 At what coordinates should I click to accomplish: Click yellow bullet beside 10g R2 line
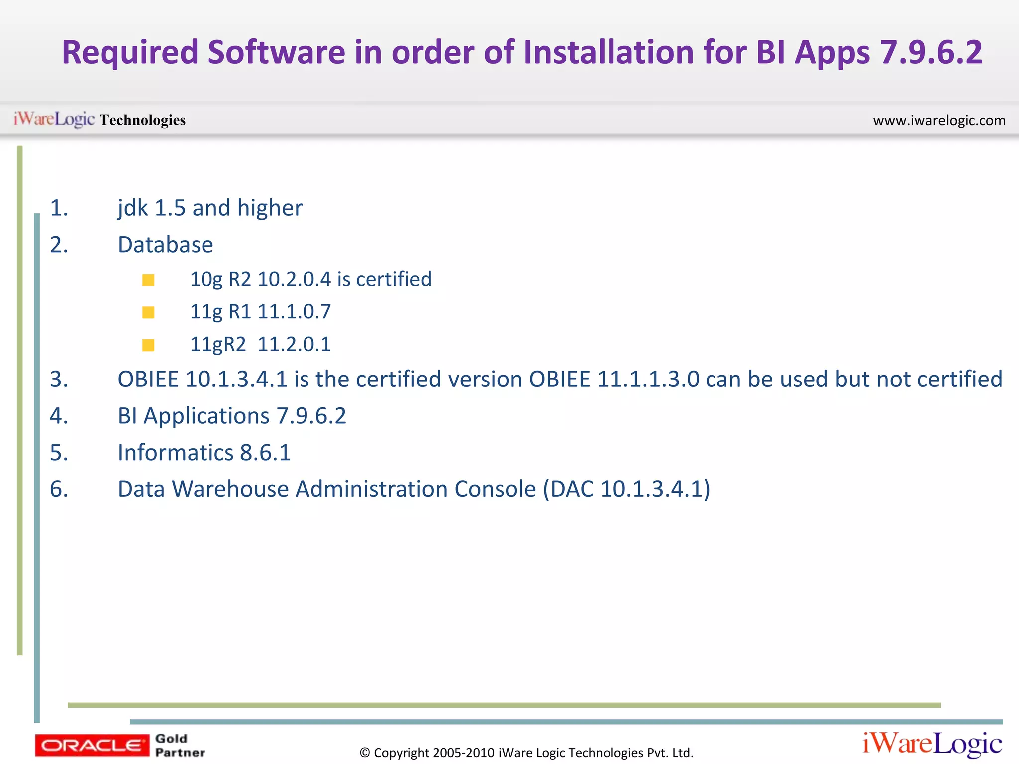tap(148, 280)
